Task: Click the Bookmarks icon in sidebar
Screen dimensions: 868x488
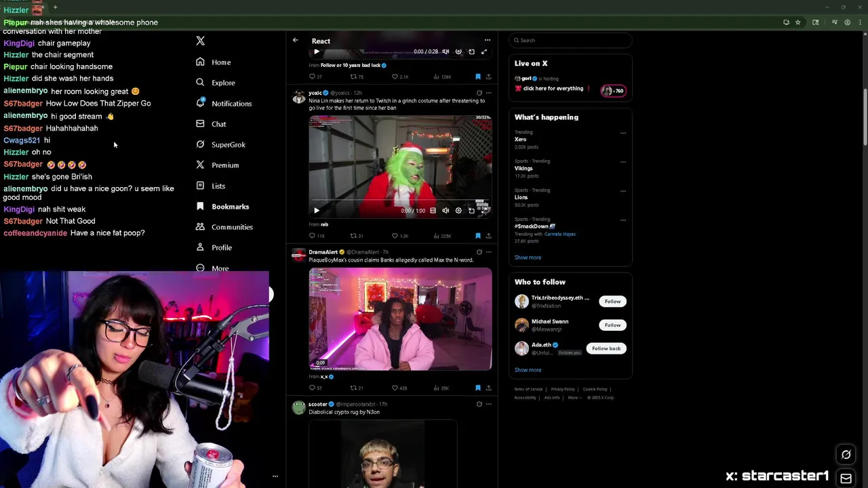Action: pos(200,206)
